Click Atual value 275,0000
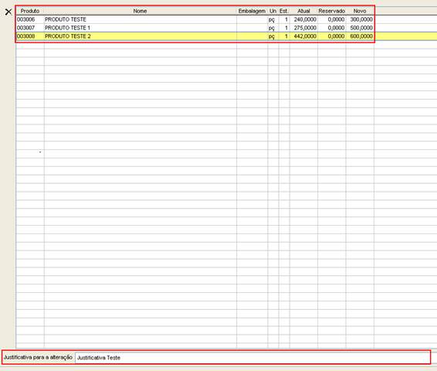Viewport: 437px width, 371px height. (x=305, y=28)
